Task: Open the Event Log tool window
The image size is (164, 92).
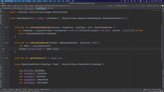Action: point(147,89)
